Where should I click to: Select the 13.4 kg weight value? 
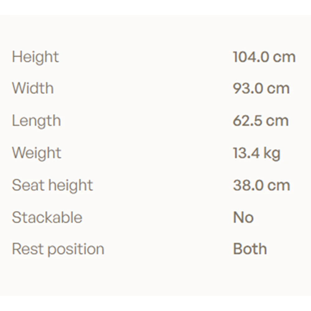pos(257,154)
